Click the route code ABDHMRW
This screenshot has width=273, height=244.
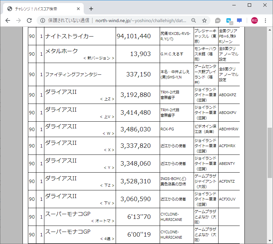229,129
